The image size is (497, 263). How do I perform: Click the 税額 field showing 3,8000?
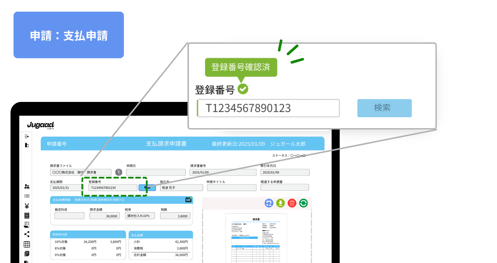(x=175, y=216)
